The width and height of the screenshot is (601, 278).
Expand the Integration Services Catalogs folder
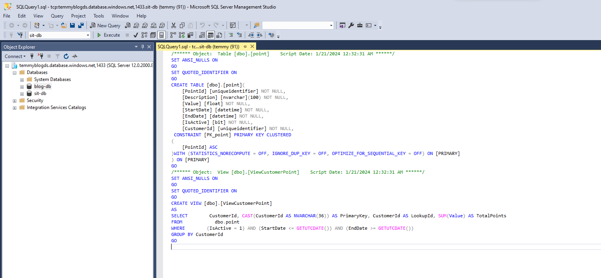pyautogui.click(x=15, y=107)
